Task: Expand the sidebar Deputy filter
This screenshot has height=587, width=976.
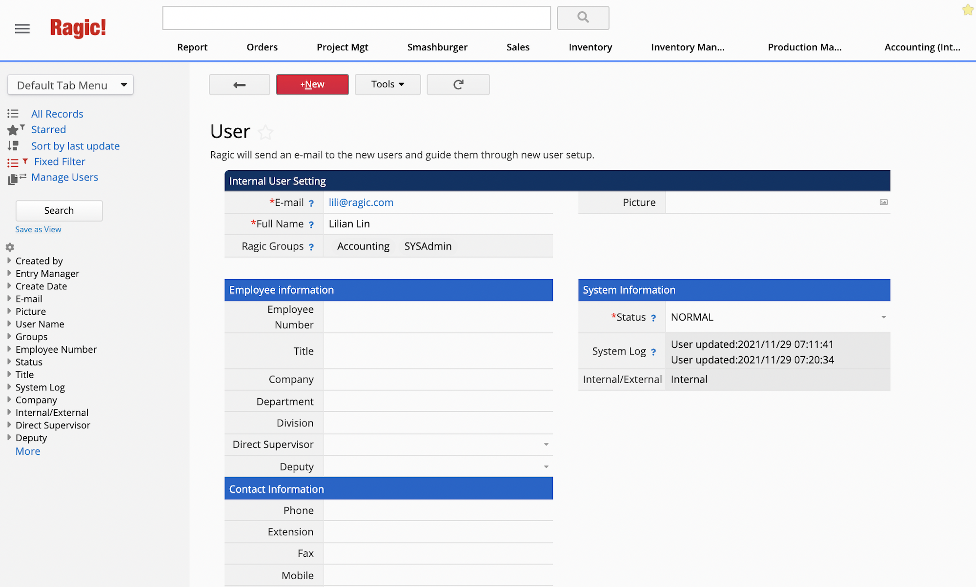Action: [9, 438]
